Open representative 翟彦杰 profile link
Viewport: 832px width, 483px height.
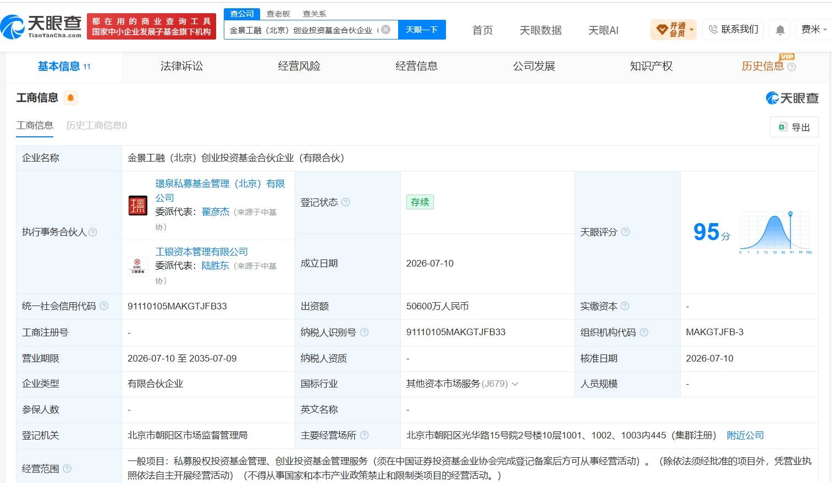(x=216, y=212)
